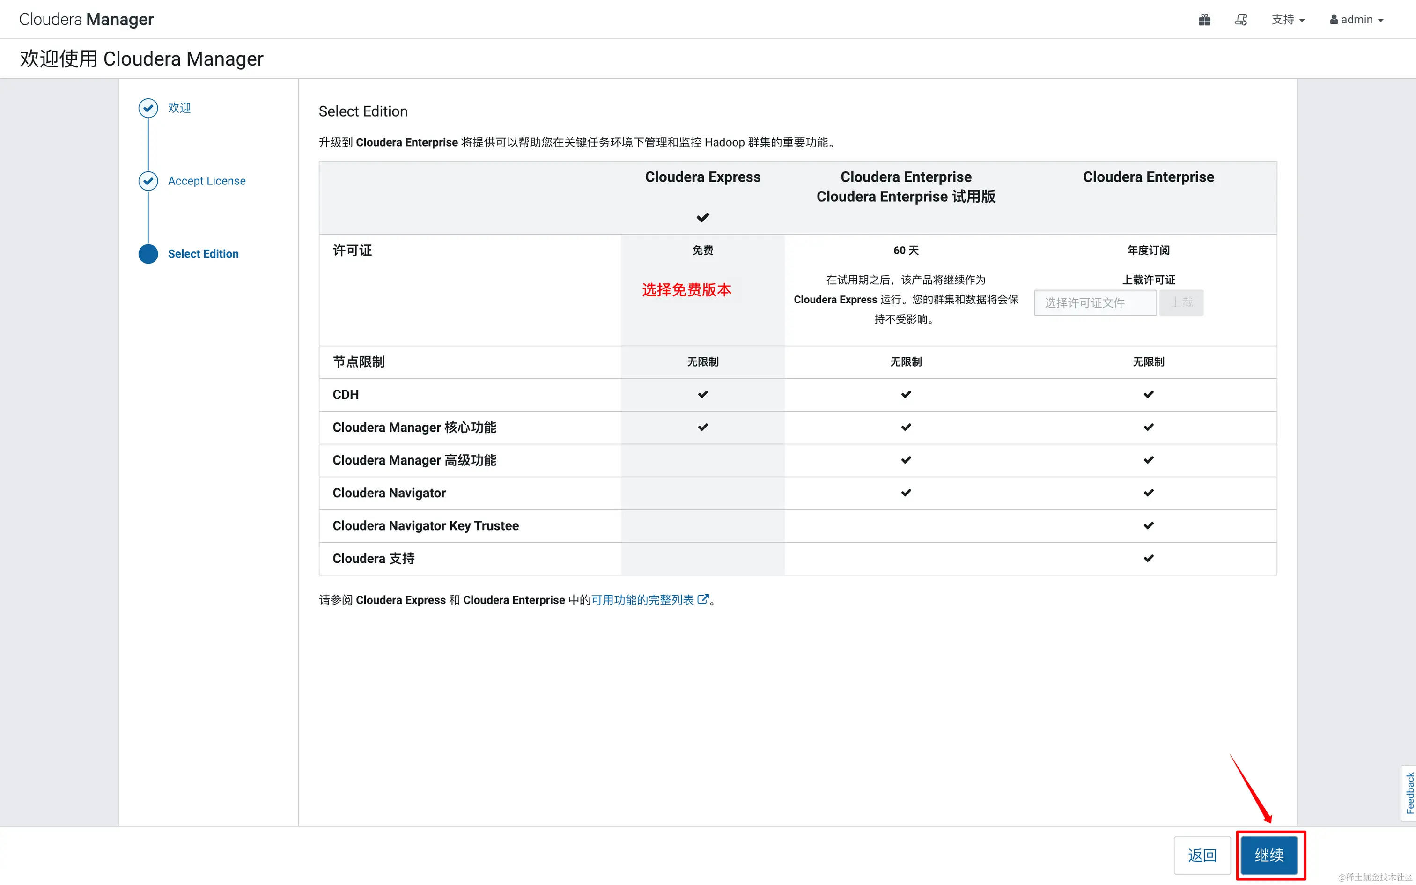Click the checkmark circle beside 欢迎

(x=148, y=108)
